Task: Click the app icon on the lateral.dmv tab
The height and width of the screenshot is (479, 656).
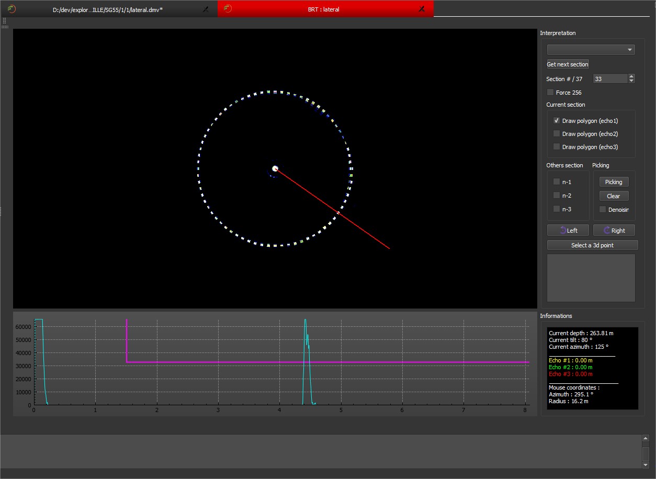Action: (x=12, y=9)
